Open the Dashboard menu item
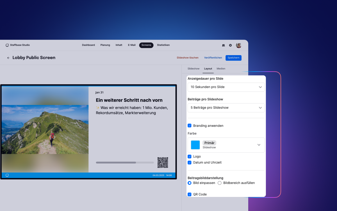 (88, 45)
